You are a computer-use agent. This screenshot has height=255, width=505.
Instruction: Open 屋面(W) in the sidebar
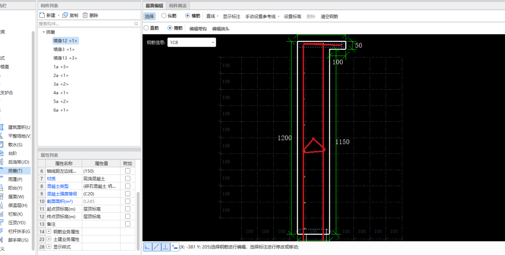tap(16, 197)
